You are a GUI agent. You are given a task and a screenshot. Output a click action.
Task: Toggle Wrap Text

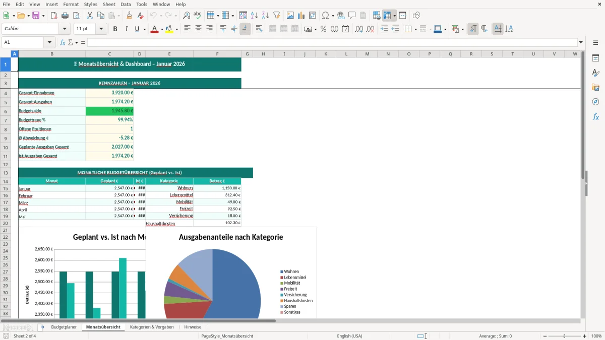click(x=259, y=29)
